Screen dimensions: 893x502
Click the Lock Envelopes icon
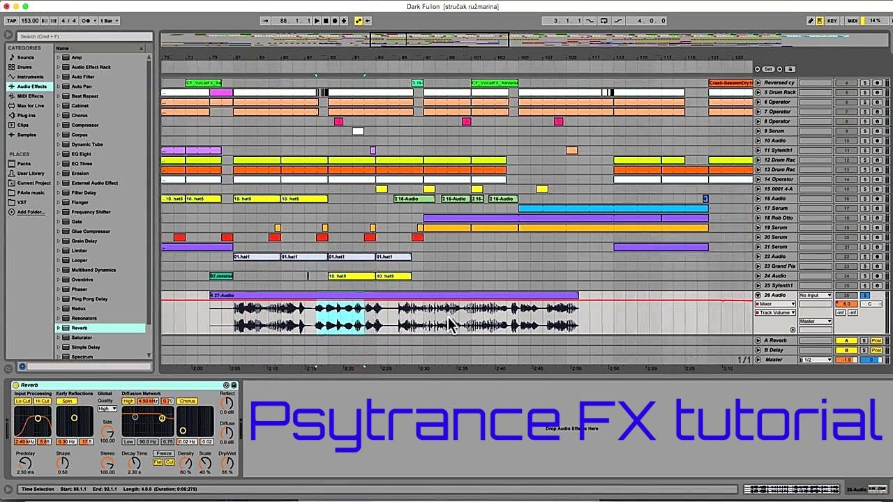pos(790,69)
